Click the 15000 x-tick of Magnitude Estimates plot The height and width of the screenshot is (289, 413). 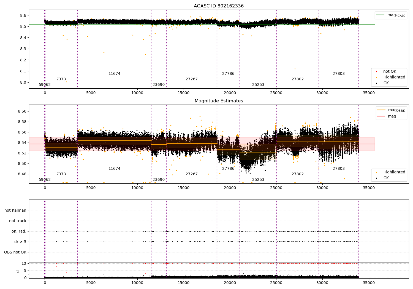coord(184,188)
